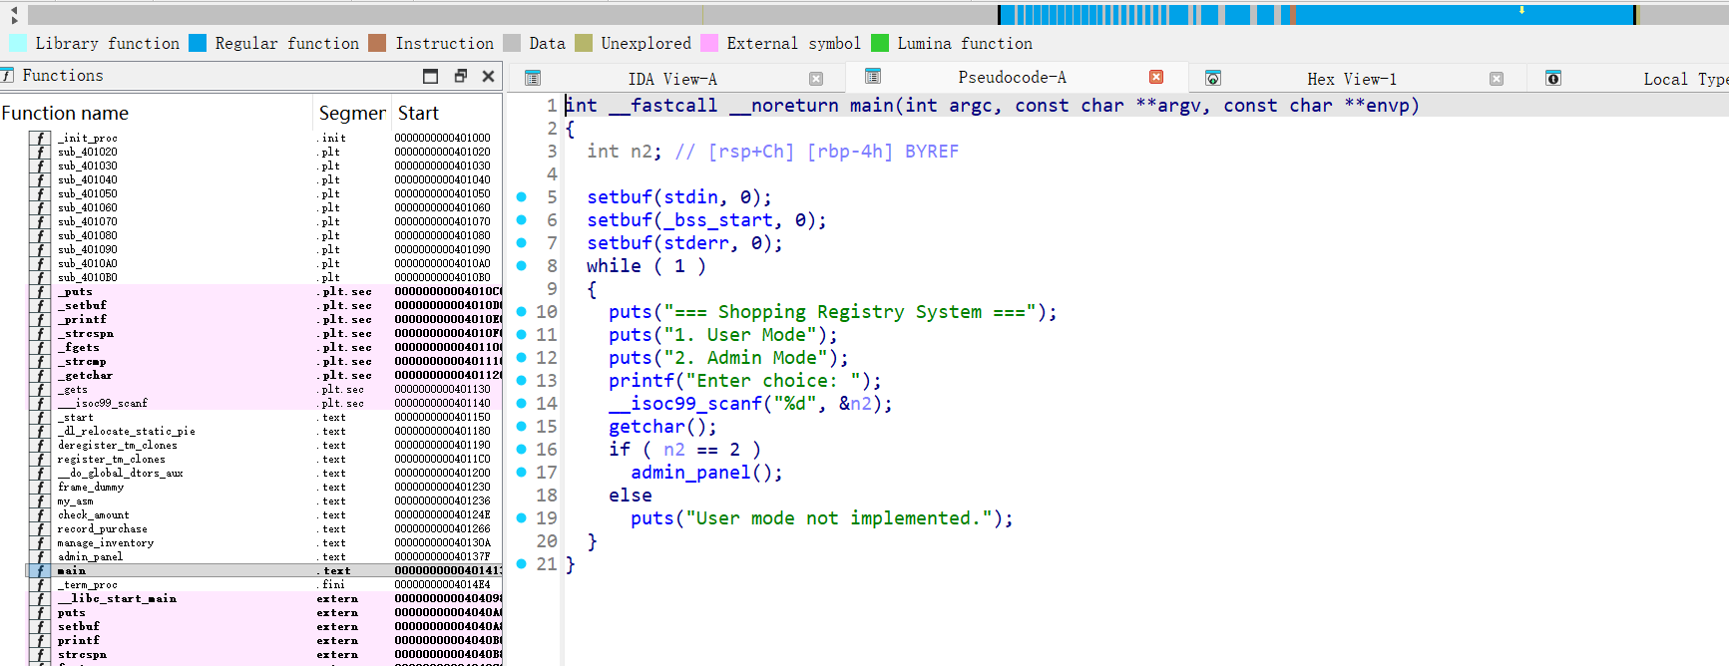Click the f icon beside _puts

pos(40,291)
